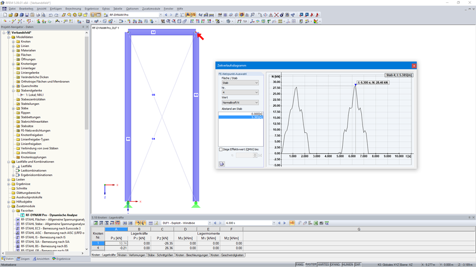Select Querschnitte in the project navigator
Viewport: 476px width, 267px height.
(29, 86)
